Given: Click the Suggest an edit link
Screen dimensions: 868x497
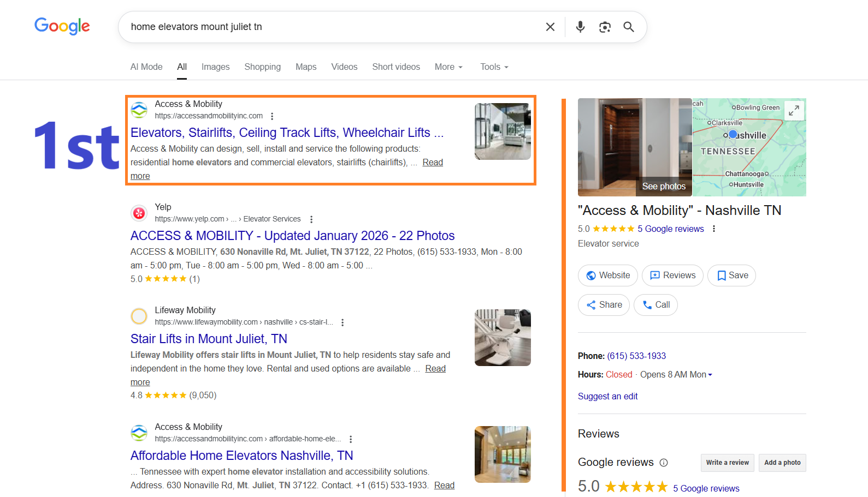Looking at the screenshot, I should tap(607, 397).
